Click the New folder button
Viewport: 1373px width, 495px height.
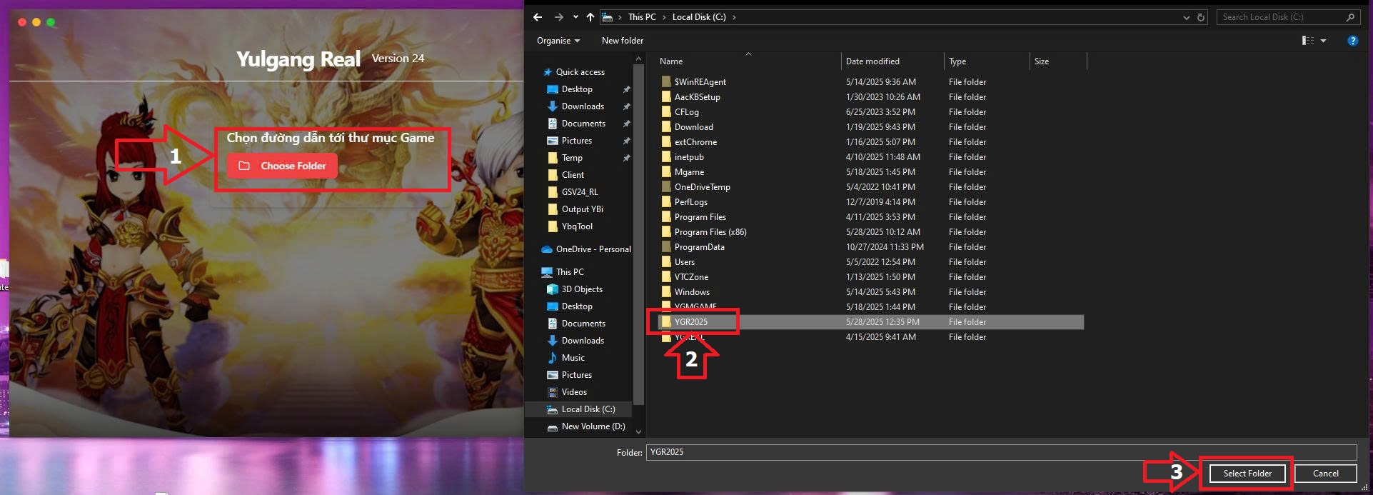[x=622, y=41]
